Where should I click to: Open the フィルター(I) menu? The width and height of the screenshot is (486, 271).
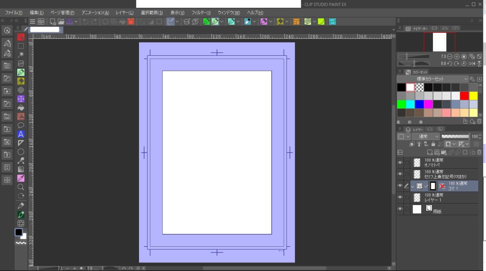coord(201,12)
